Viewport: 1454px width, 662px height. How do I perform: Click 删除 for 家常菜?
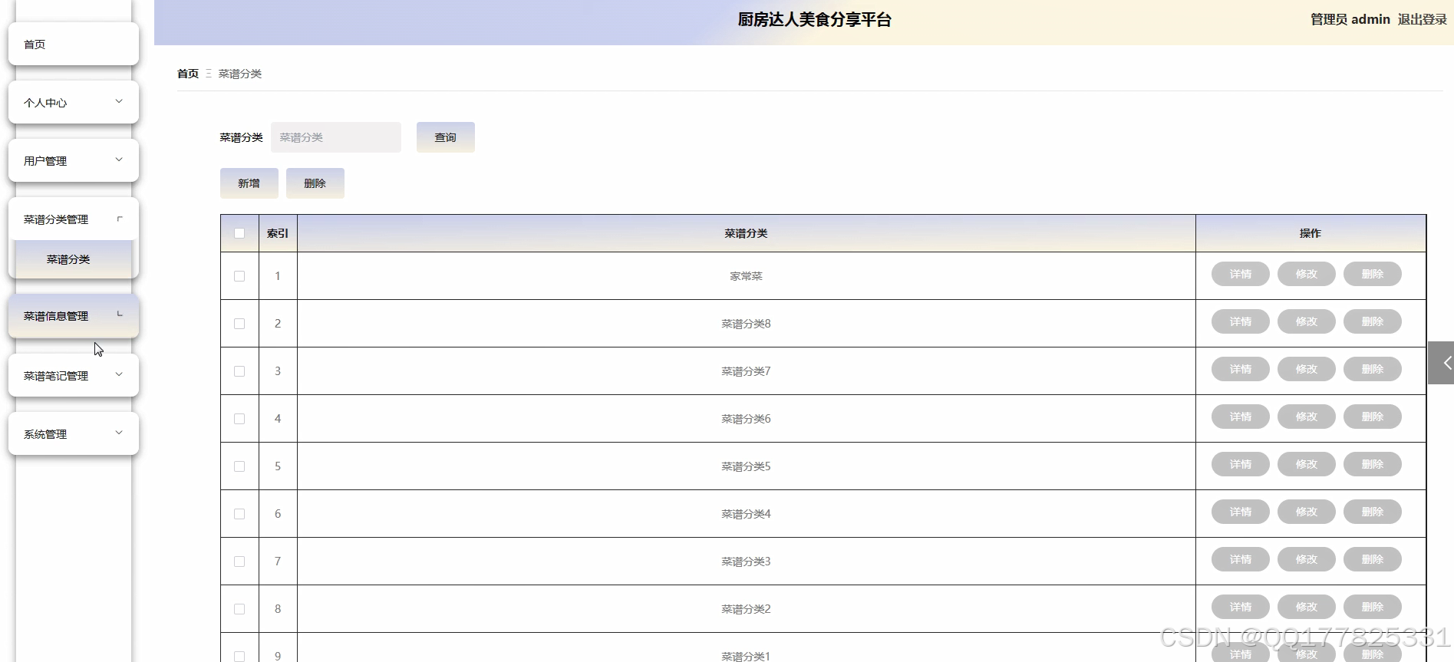(1373, 274)
